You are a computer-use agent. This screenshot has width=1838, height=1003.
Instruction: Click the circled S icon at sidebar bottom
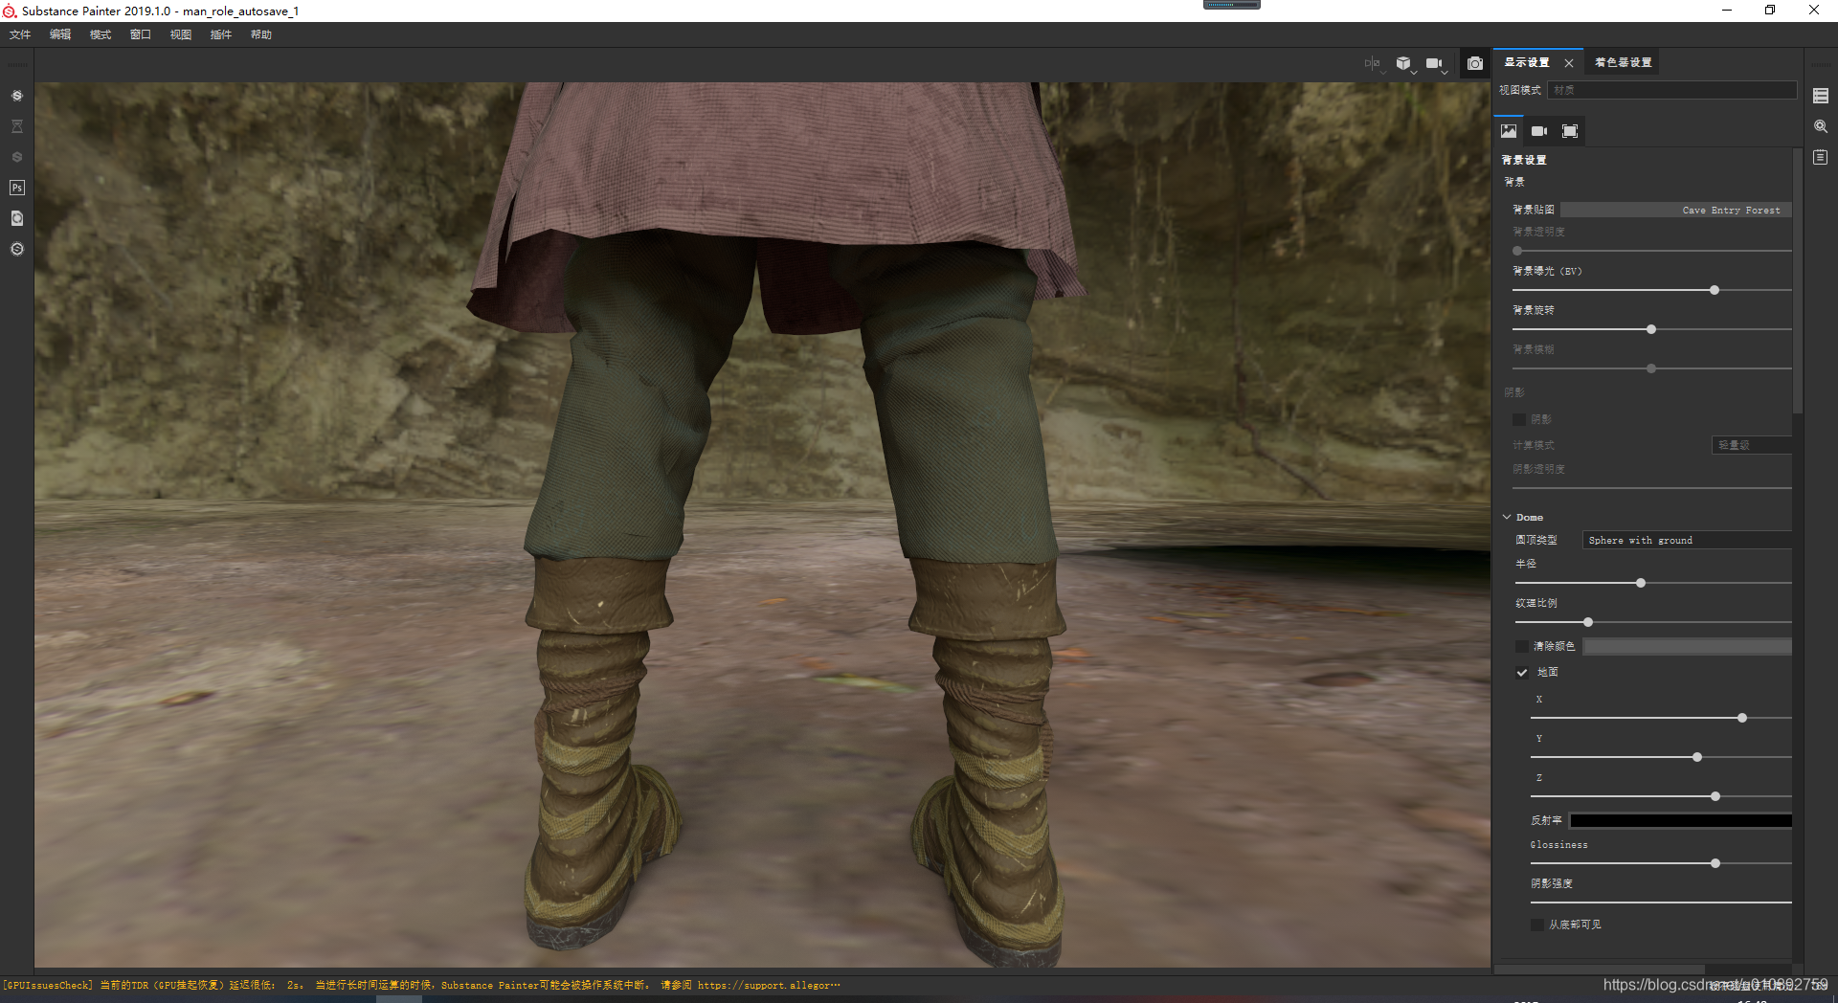17,249
